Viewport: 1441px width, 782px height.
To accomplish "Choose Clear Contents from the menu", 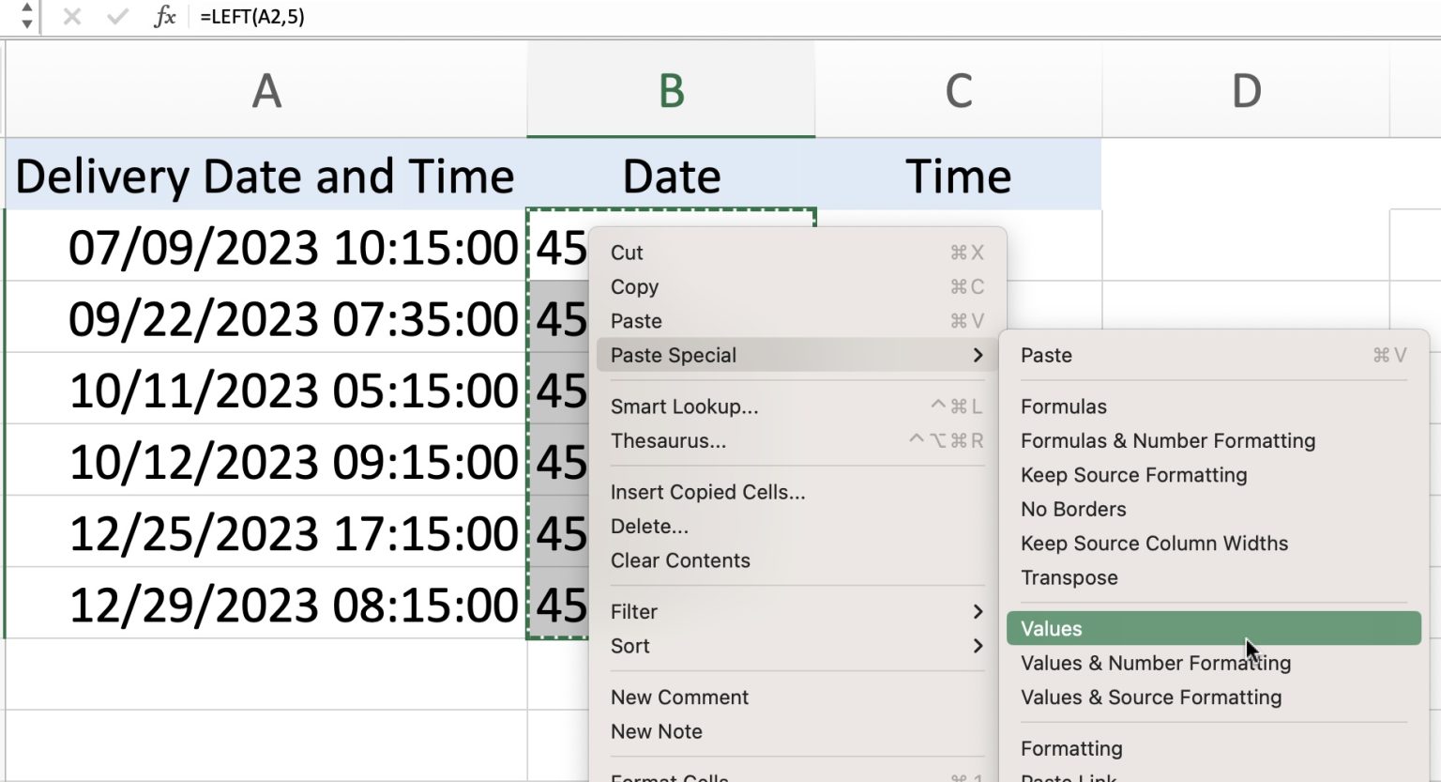I will (x=679, y=560).
